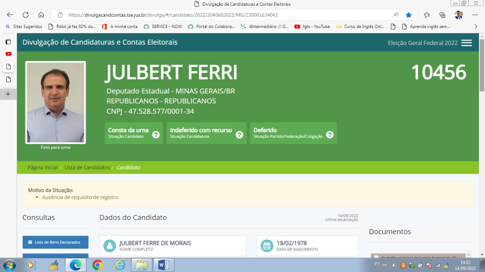Click the Consta da urna status box

(134, 133)
